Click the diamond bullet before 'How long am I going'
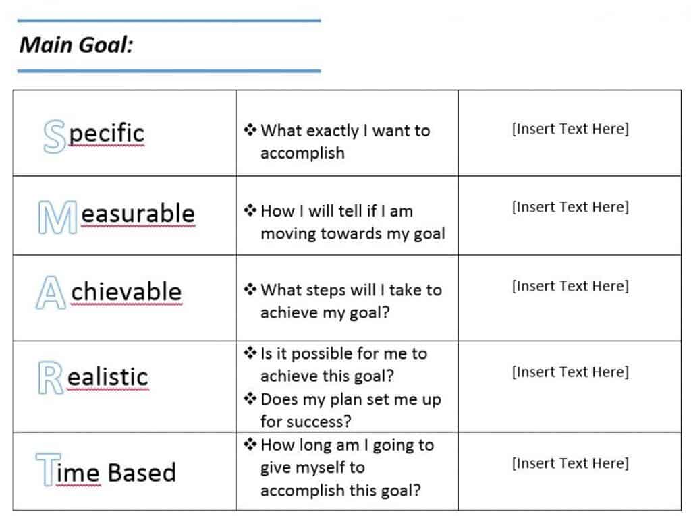Image resolution: width=691 pixels, height=516 pixels. click(250, 445)
